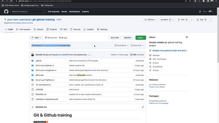Viewport: 219px width, 123px height.
Task: Click Publish your first package link
Action: pos(158,103)
